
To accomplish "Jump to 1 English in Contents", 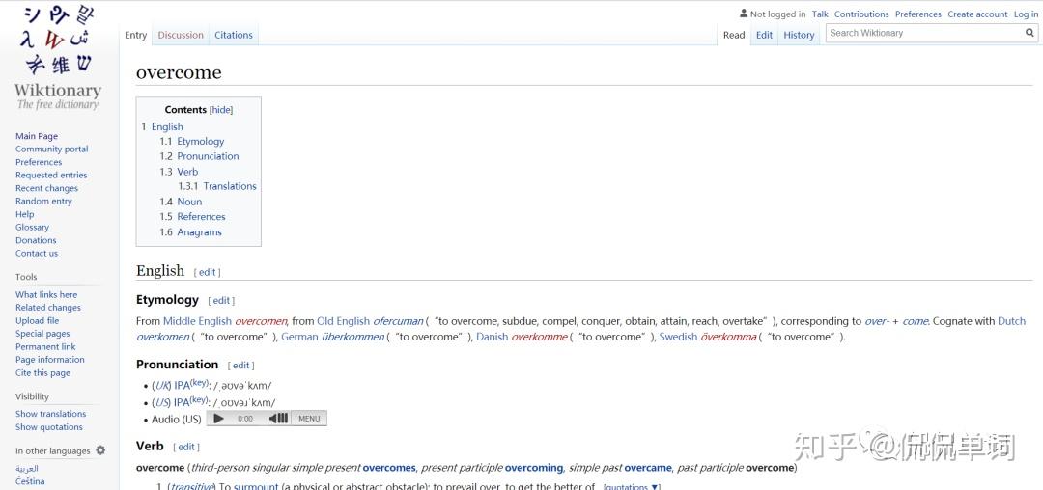I will [x=161, y=126].
